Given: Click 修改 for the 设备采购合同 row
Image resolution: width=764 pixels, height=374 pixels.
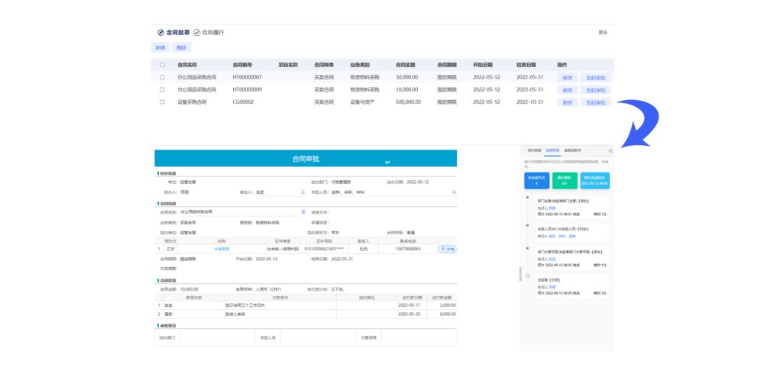Looking at the screenshot, I should [x=567, y=102].
